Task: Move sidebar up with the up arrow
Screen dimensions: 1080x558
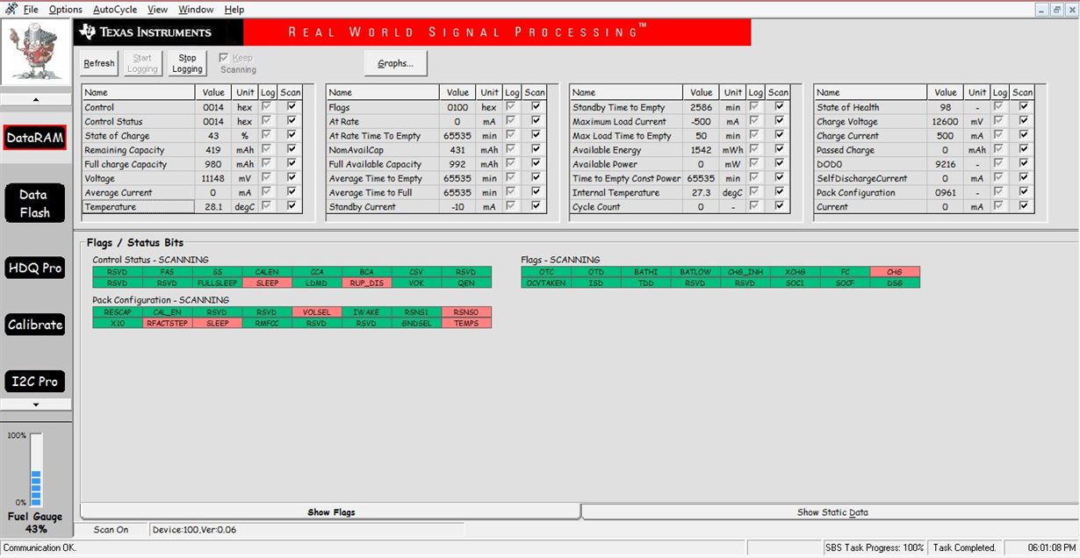Action: tap(35, 99)
